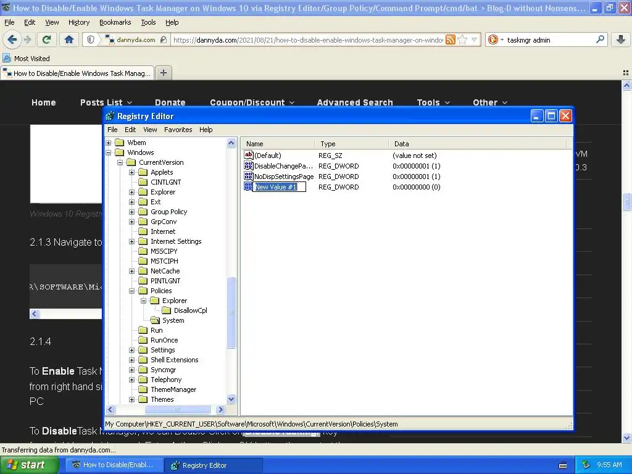Open the browser Bookmarks menu
This screenshot has width=632, height=474.
[115, 22]
